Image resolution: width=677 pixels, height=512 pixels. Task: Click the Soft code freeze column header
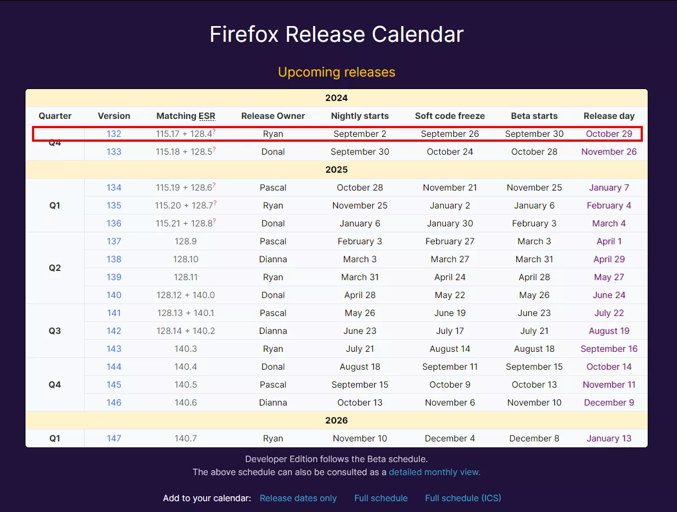(450, 116)
